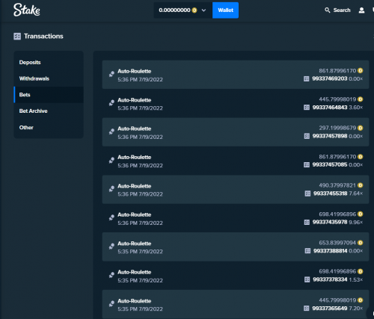Viewport: 374px width, 319px height.
Task: Select the 3.60× multiplier value
Action: (356, 108)
